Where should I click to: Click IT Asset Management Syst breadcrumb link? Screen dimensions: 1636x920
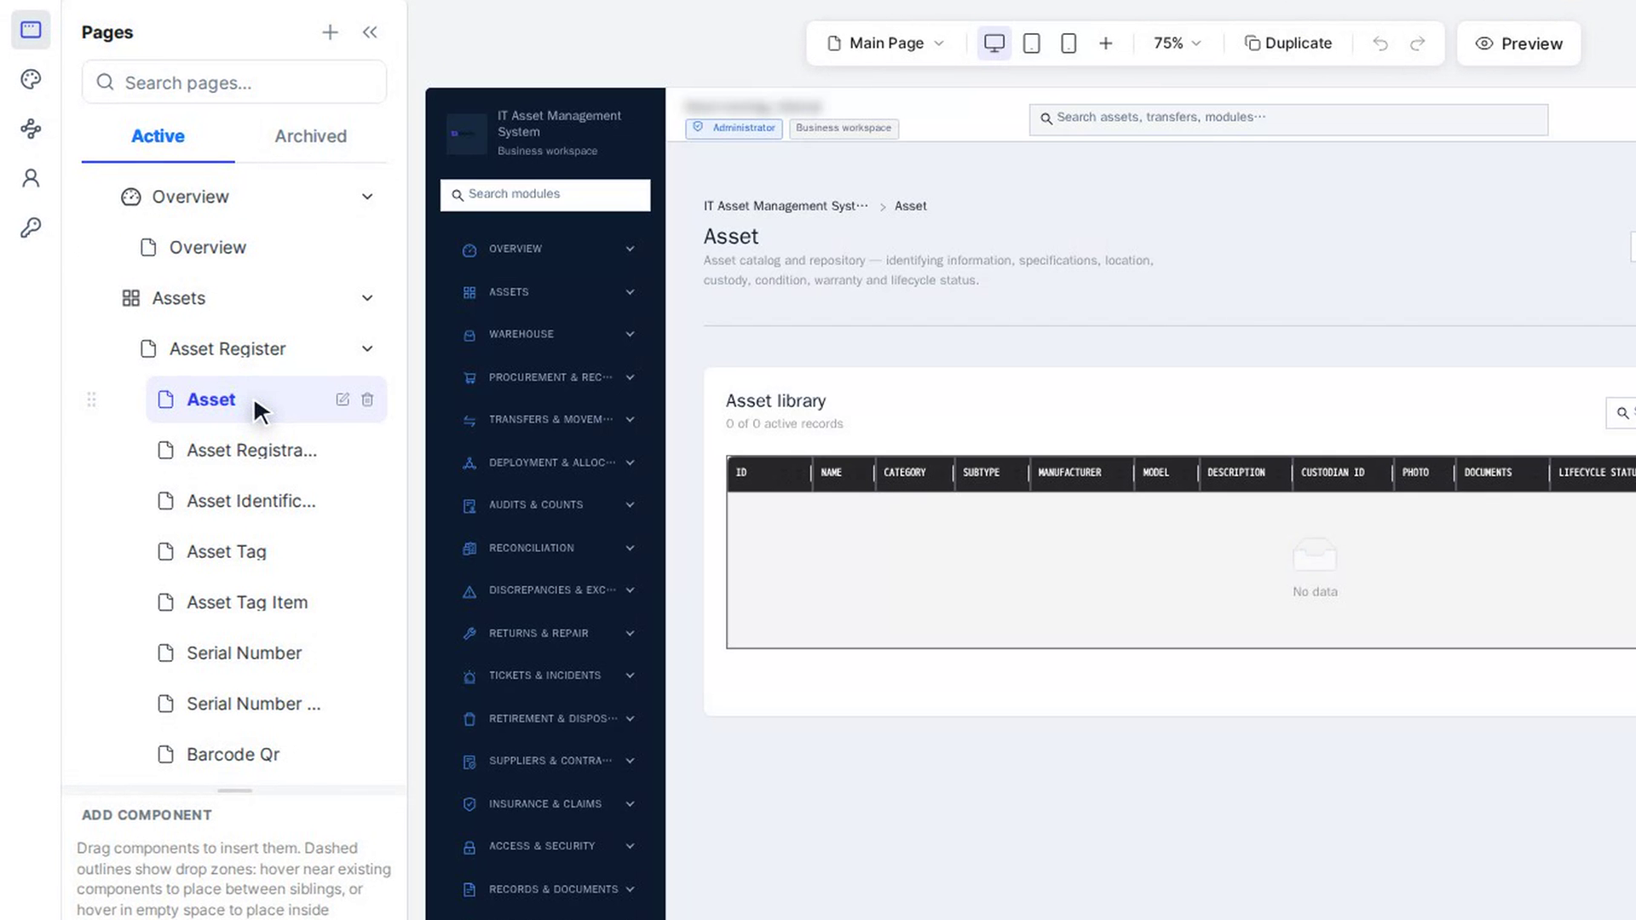pyautogui.click(x=786, y=206)
